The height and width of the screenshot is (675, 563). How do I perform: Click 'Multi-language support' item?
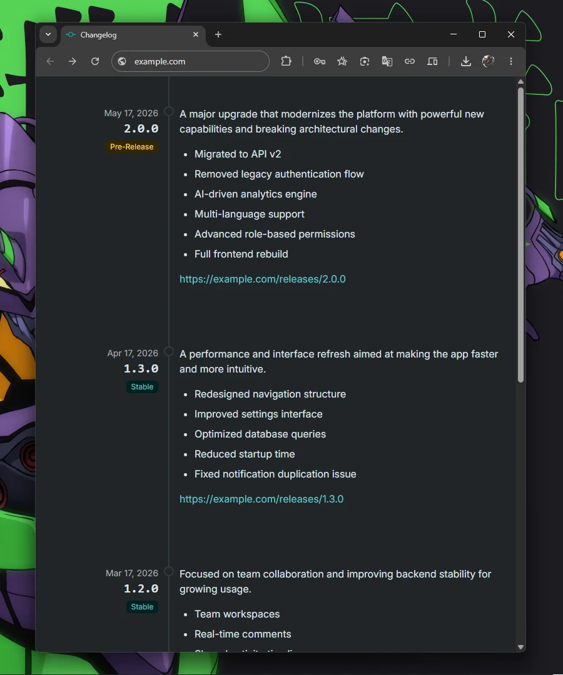[x=250, y=214]
